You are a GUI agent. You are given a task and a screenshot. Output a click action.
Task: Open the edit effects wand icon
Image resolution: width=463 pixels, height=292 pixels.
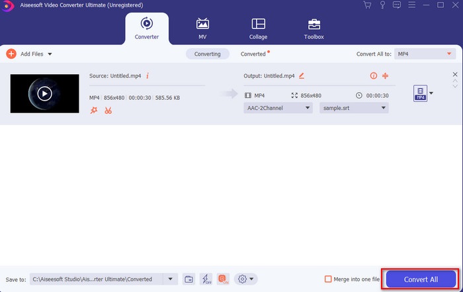tap(94, 111)
